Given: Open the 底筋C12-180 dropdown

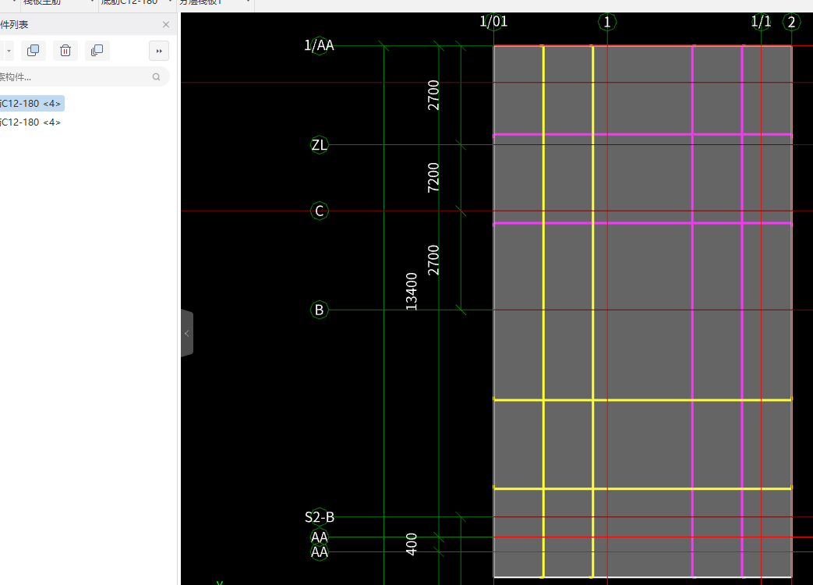Looking at the screenshot, I should (x=136, y=3).
